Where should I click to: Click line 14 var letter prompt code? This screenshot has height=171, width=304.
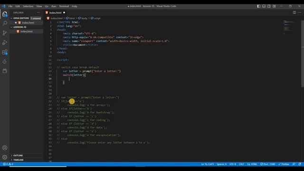point(92,71)
